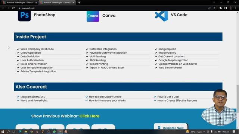Close the first Aurosoft Technologies tab
Viewport: 239px width, 134px height.
(x=36, y=3)
